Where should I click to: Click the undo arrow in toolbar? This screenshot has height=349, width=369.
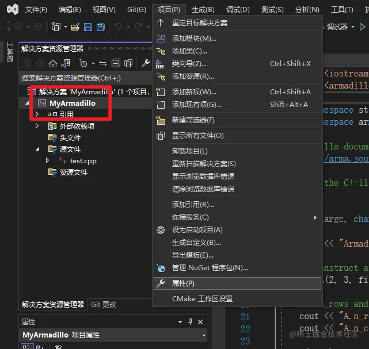pyautogui.click(x=118, y=27)
